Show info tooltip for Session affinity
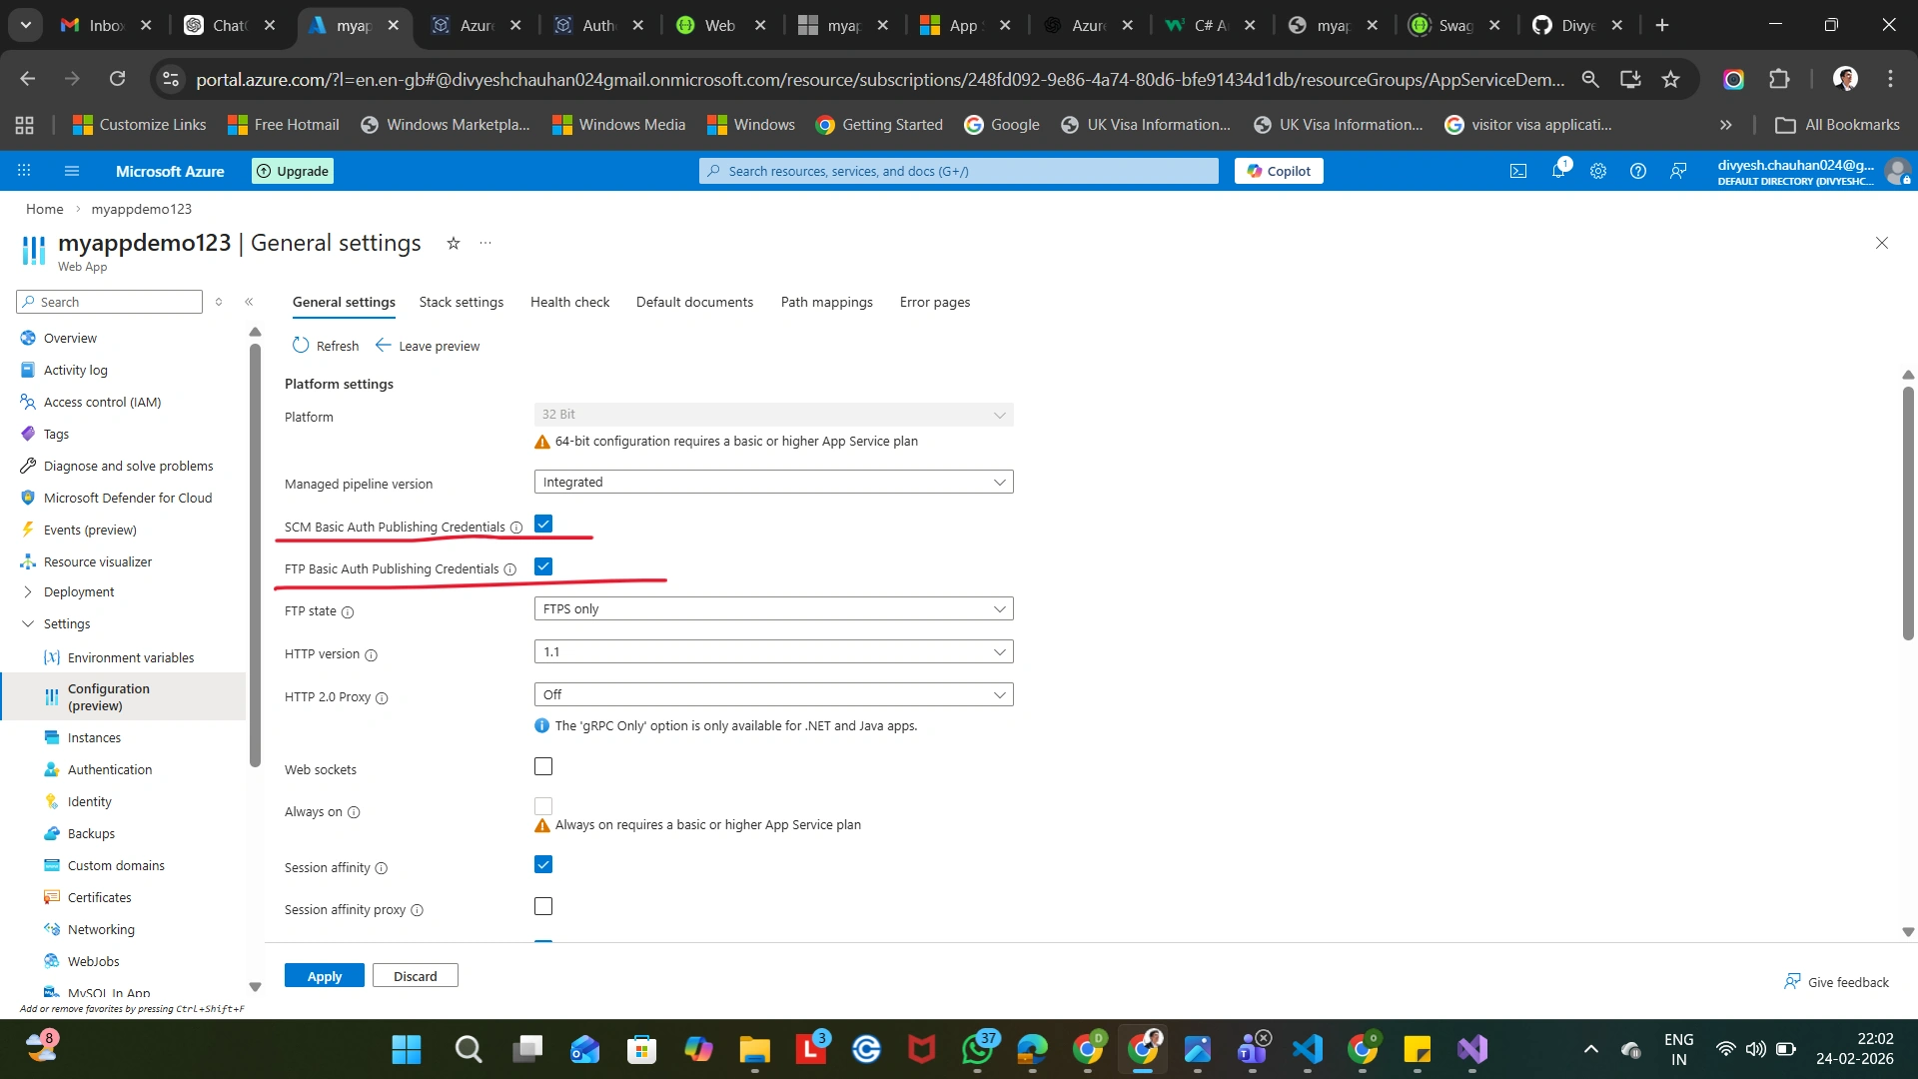 (382, 868)
